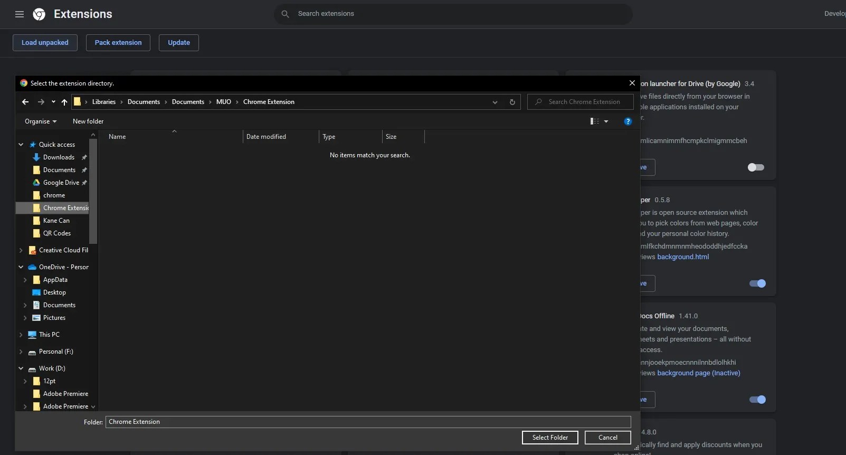This screenshot has width=846, height=455.
Task: Expand the address bar previous locations dropdown
Action: (495, 102)
